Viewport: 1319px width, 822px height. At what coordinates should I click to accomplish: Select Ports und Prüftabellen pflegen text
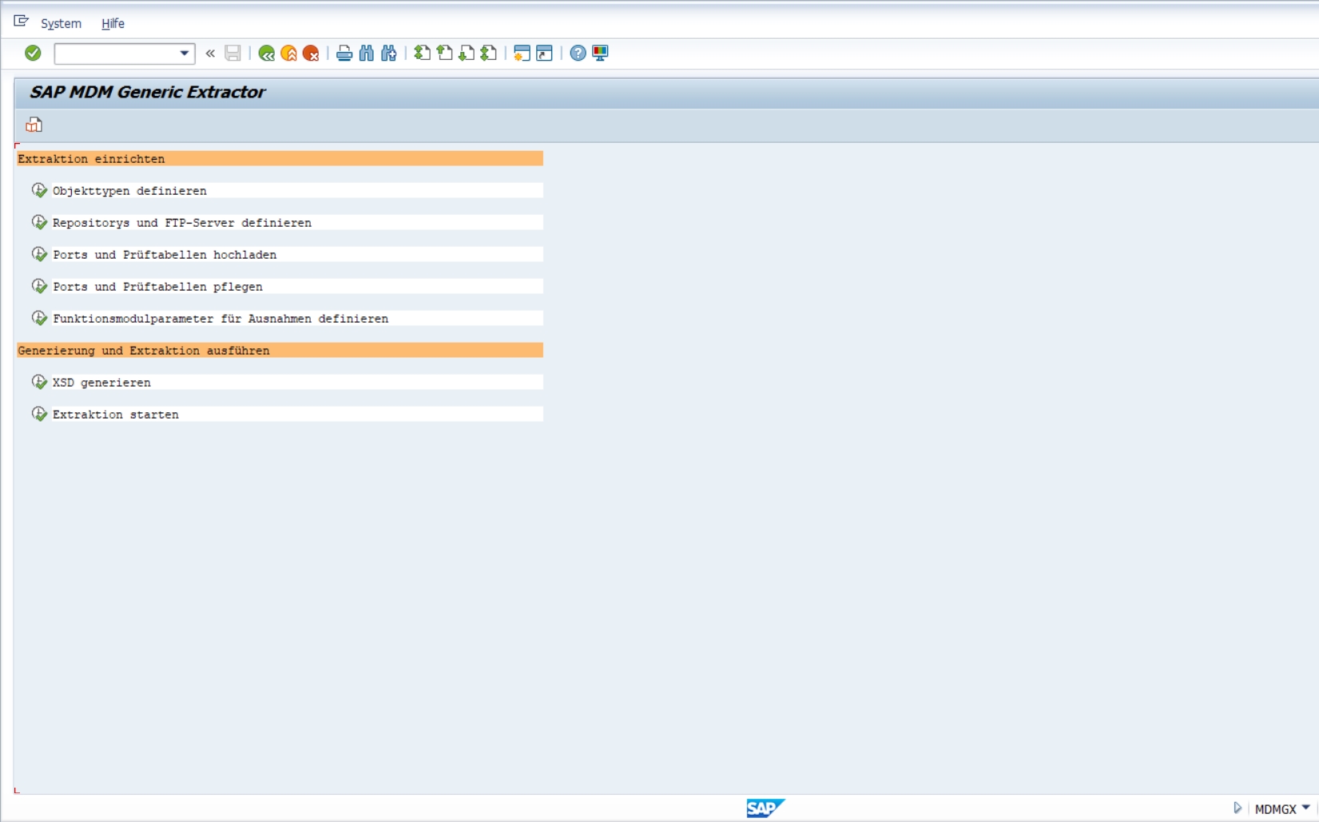pyautogui.click(x=157, y=287)
